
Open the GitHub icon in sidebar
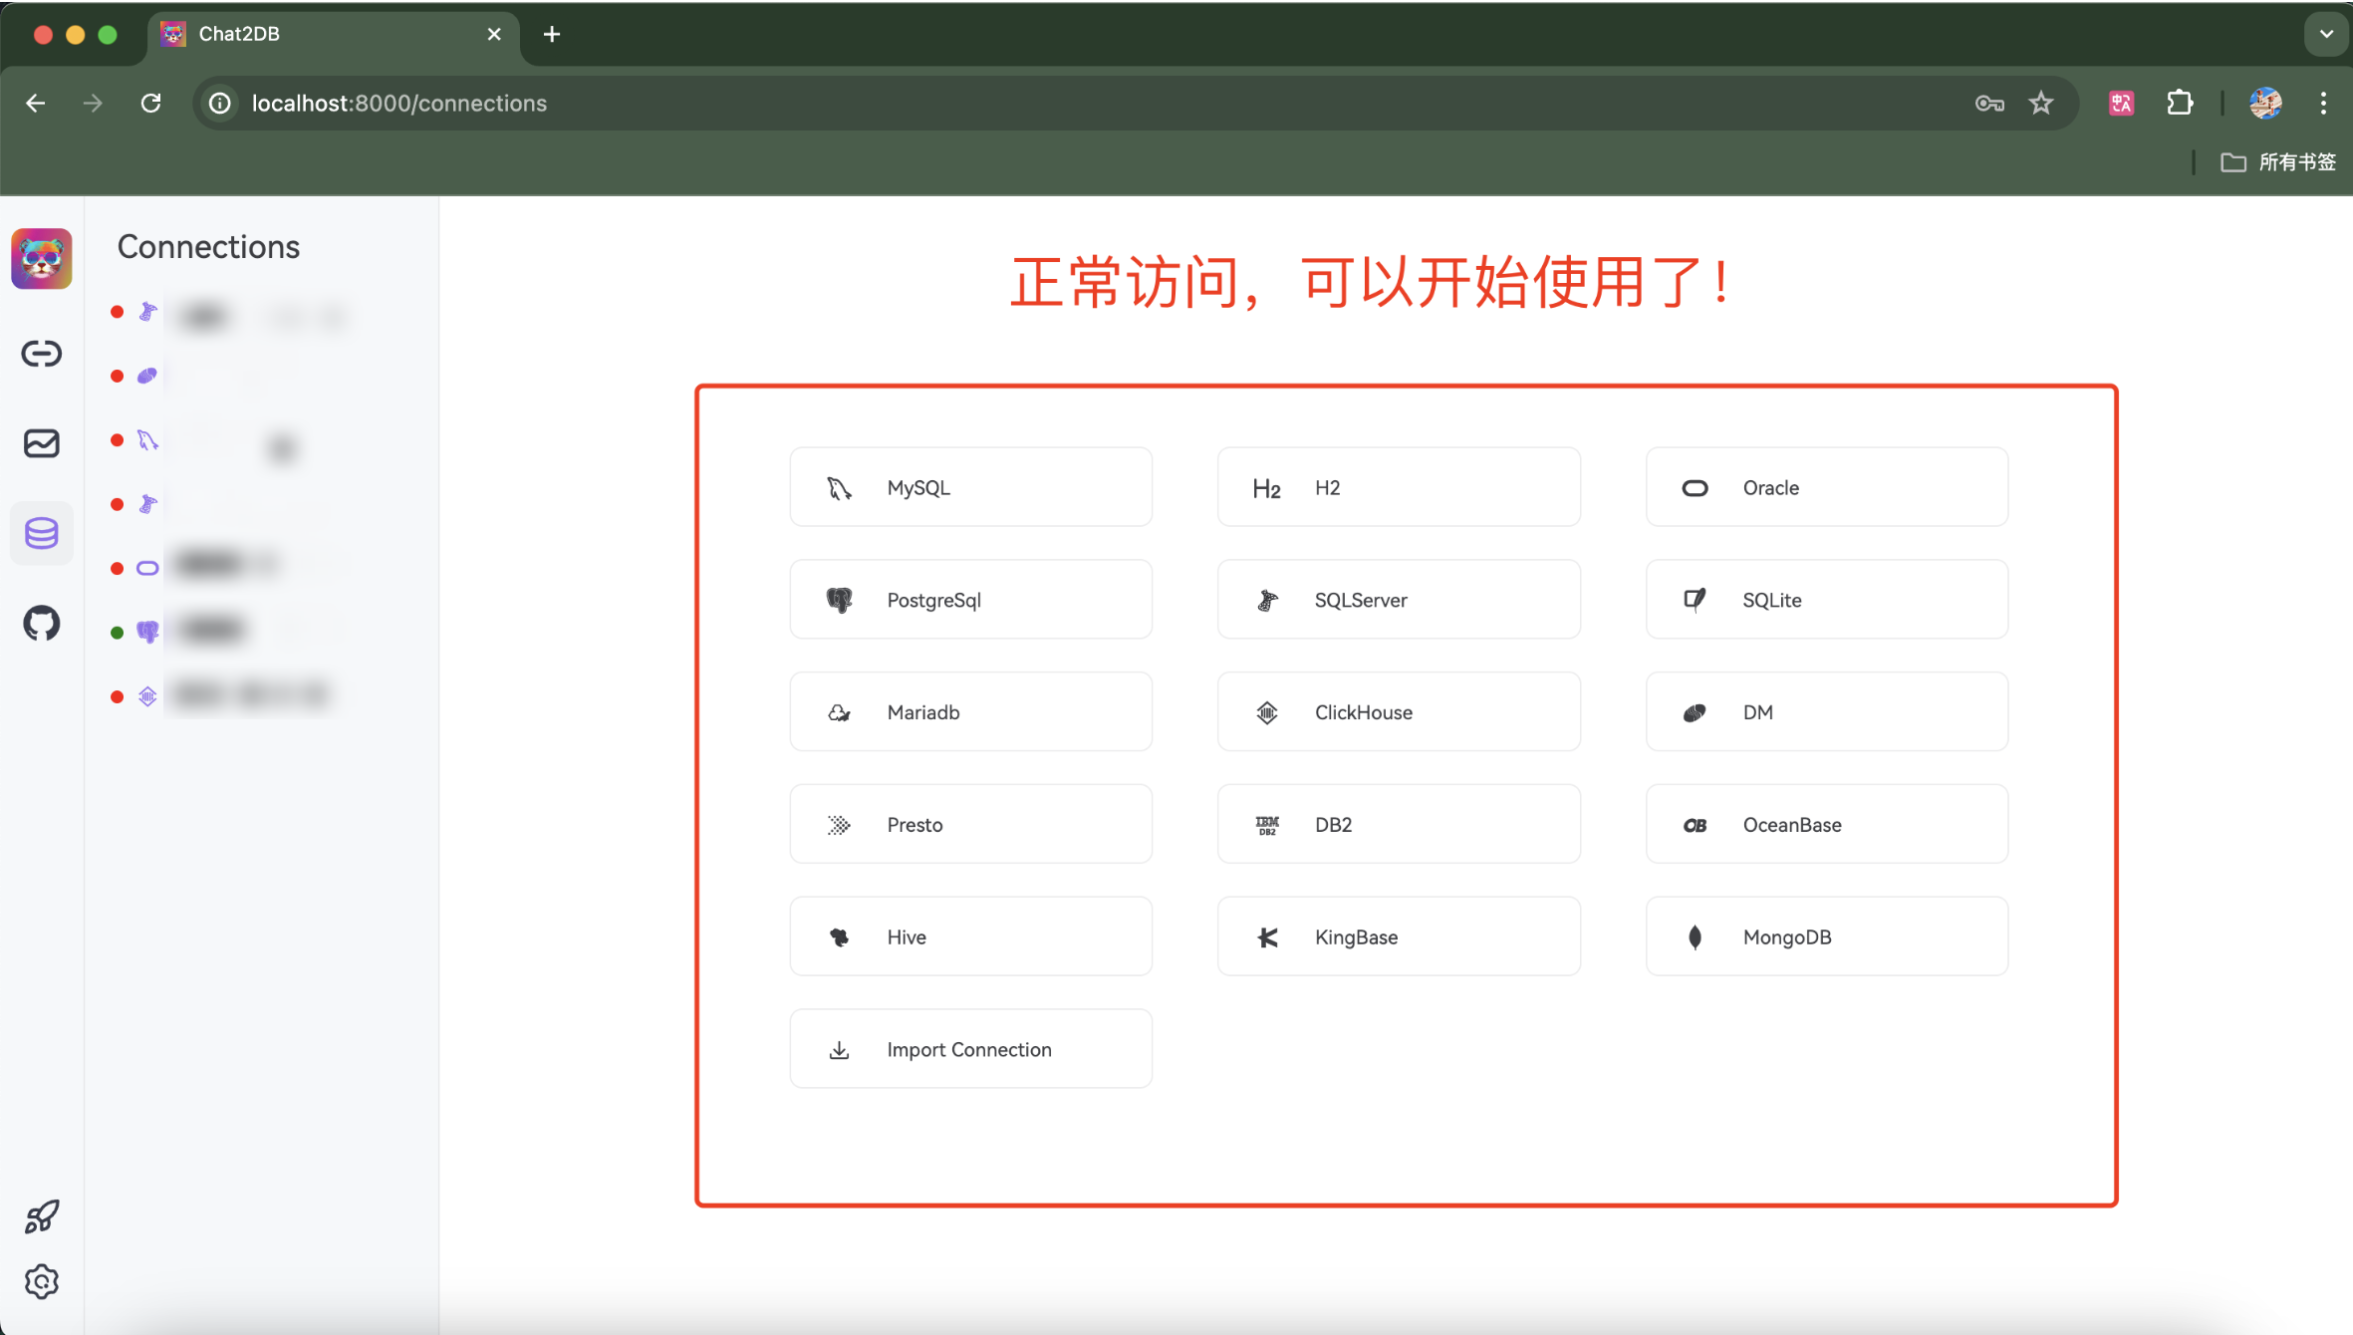42,623
